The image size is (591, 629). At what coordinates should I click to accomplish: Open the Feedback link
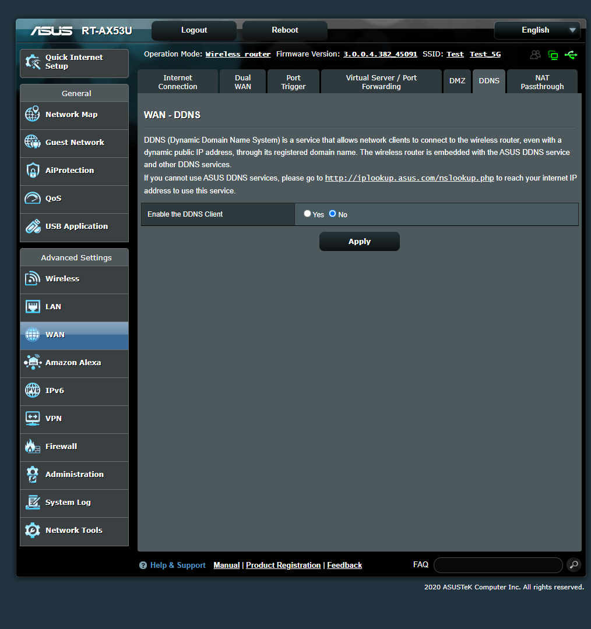click(x=344, y=565)
